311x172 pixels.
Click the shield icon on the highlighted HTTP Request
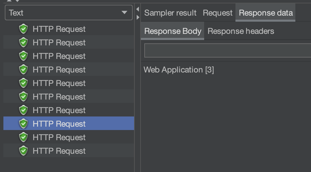pos(23,124)
